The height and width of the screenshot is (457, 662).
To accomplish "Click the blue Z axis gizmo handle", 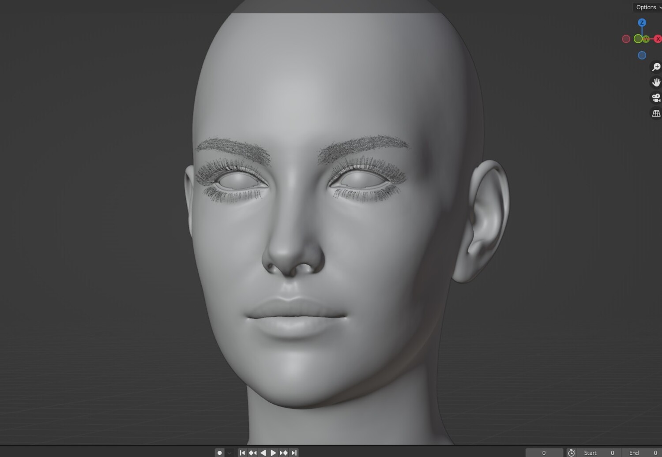I will click(642, 22).
